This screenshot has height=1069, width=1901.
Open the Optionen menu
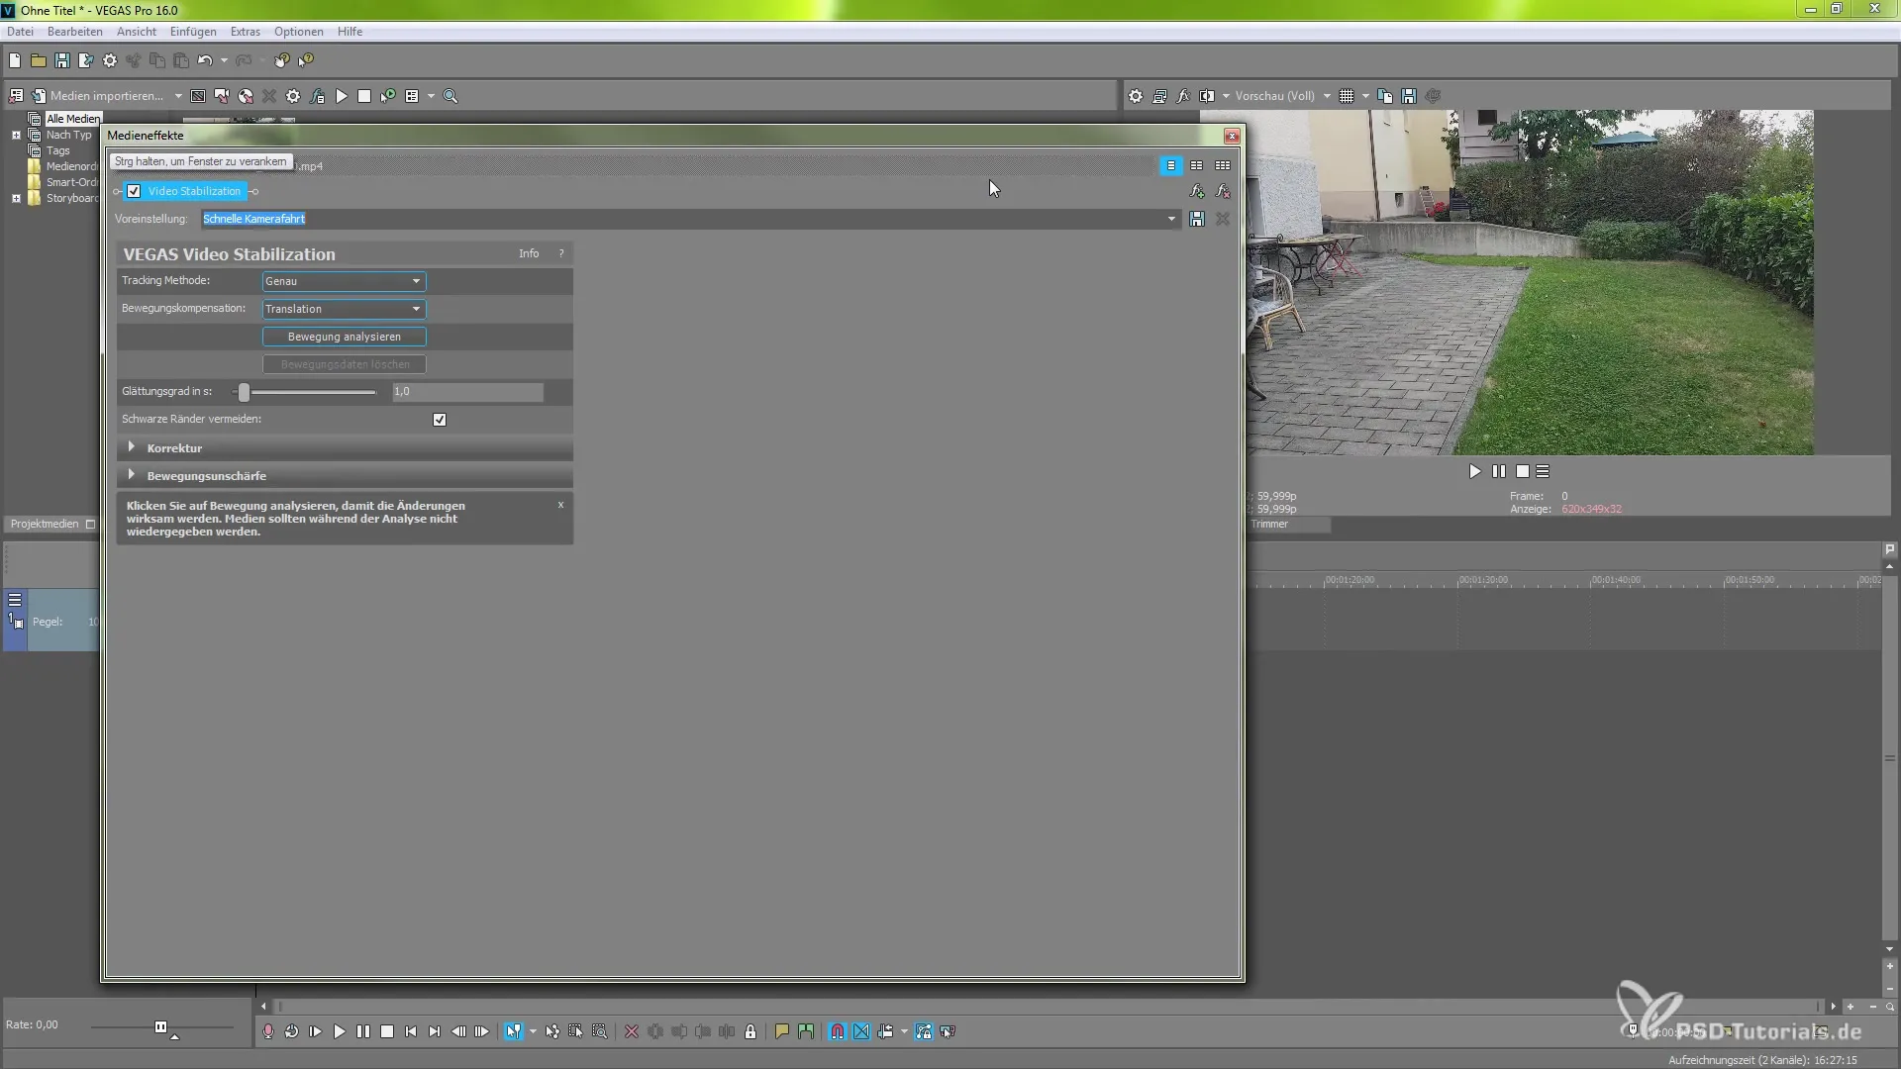[x=299, y=32]
